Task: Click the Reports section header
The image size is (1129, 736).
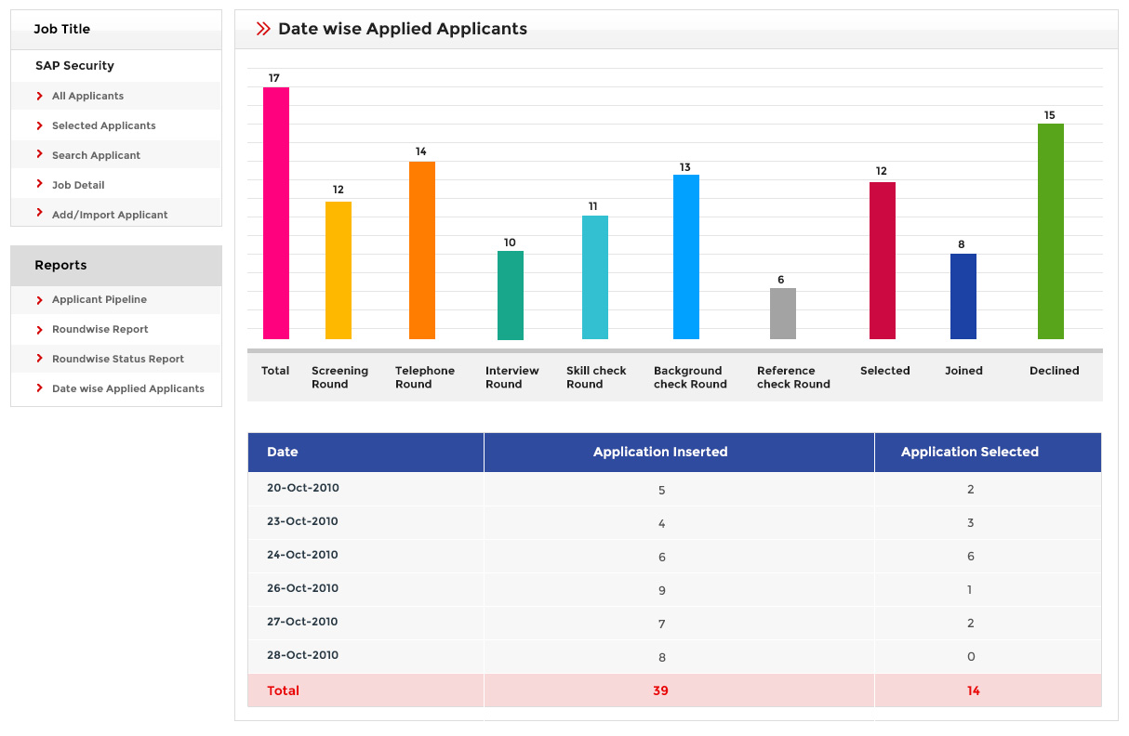Action: click(116, 266)
